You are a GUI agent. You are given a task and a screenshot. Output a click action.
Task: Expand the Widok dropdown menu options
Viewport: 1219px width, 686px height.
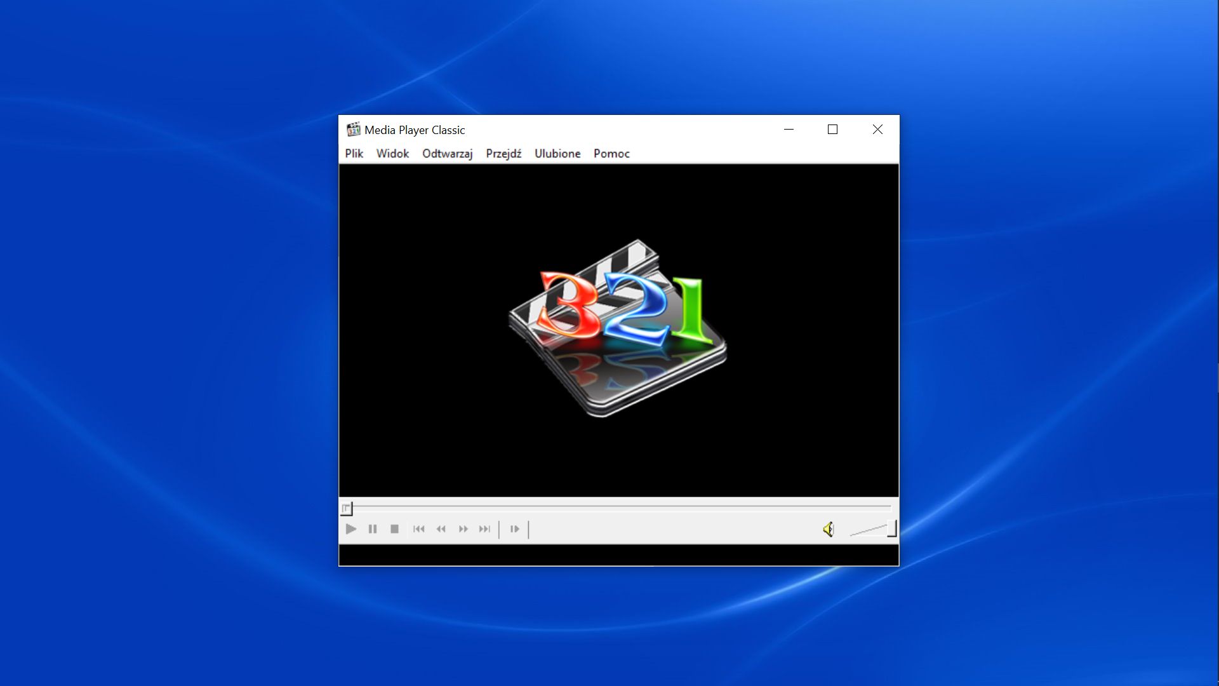[391, 153]
